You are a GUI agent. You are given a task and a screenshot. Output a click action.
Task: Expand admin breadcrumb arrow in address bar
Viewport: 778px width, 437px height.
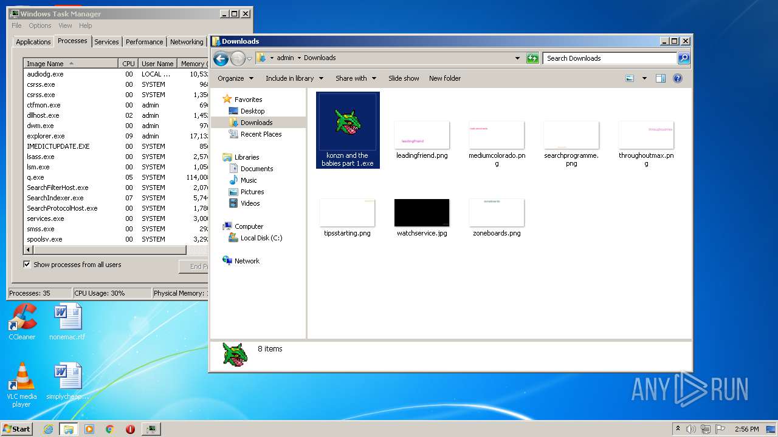(x=299, y=58)
